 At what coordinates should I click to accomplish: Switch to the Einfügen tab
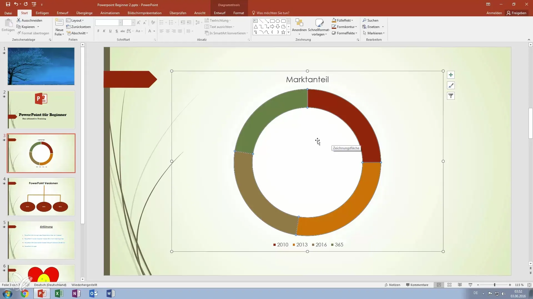tap(42, 13)
